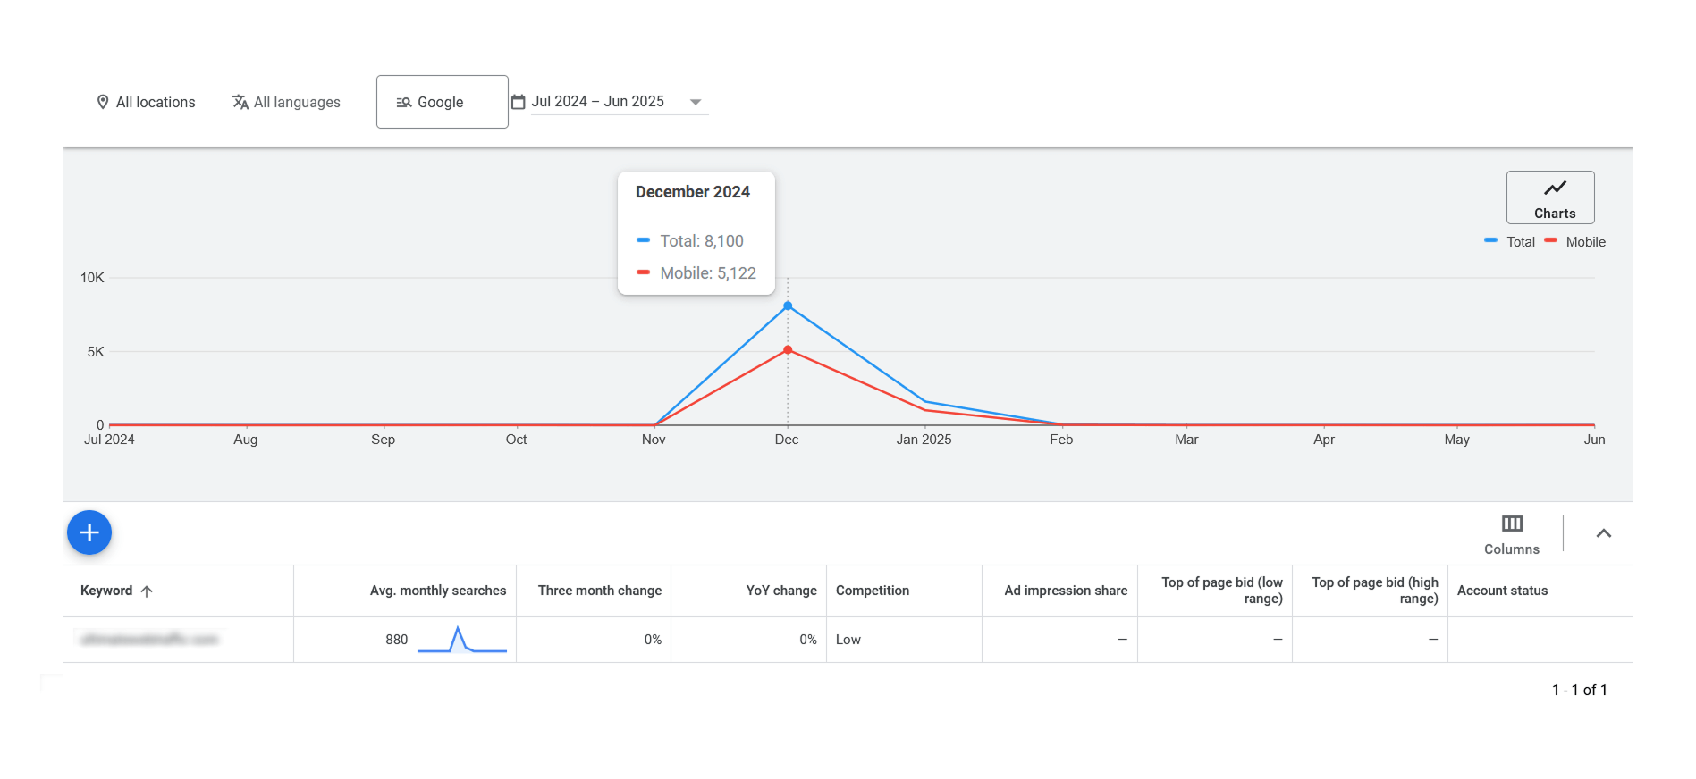The width and height of the screenshot is (1696, 779).
Task: Click the sparkline trend in keyword row
Action: [461, 641]
